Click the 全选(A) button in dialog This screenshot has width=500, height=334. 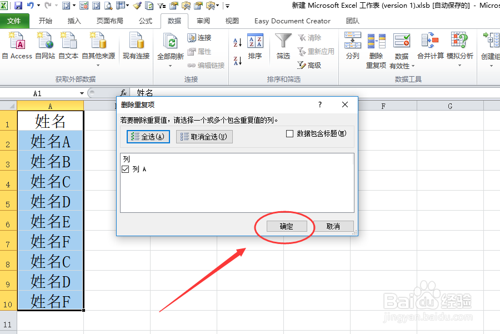click(x=148, y=137)
